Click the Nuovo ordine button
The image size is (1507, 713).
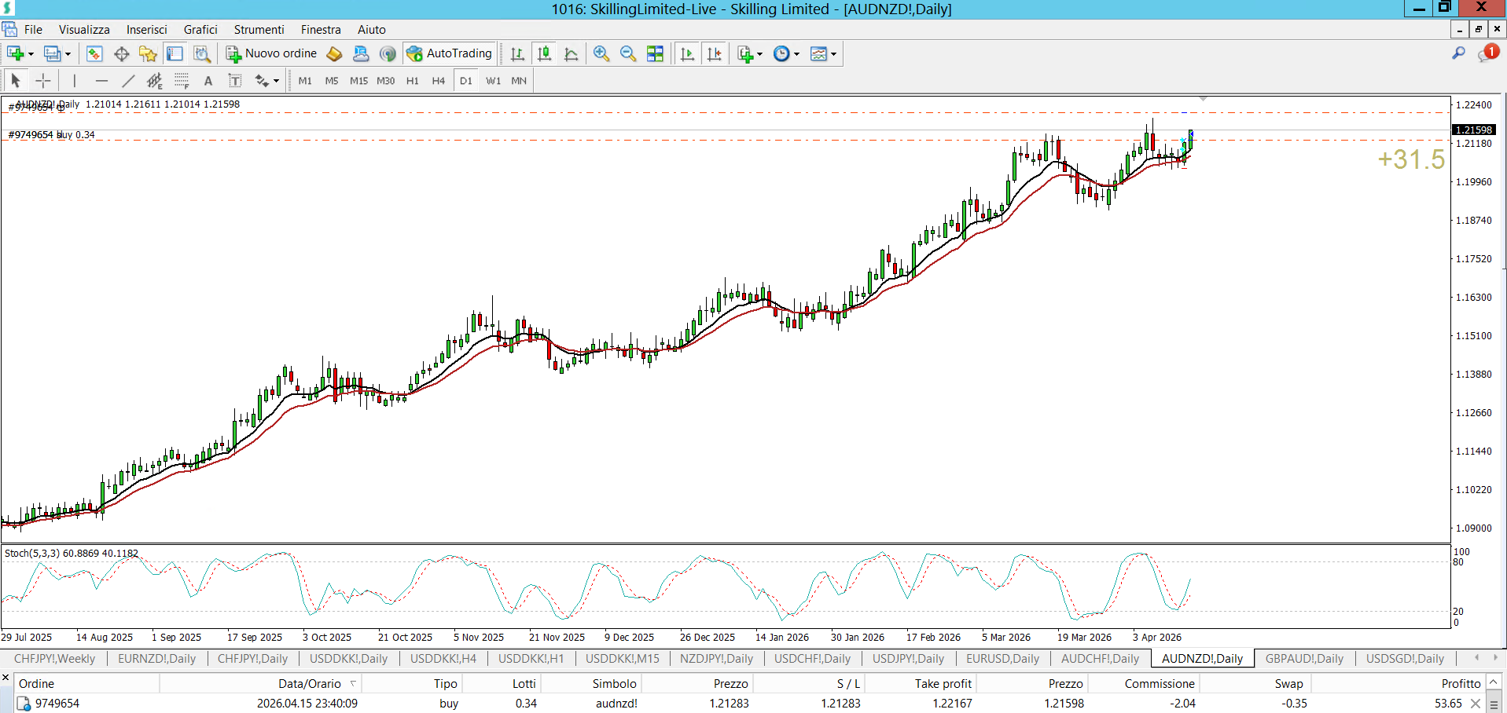(271, 53)
